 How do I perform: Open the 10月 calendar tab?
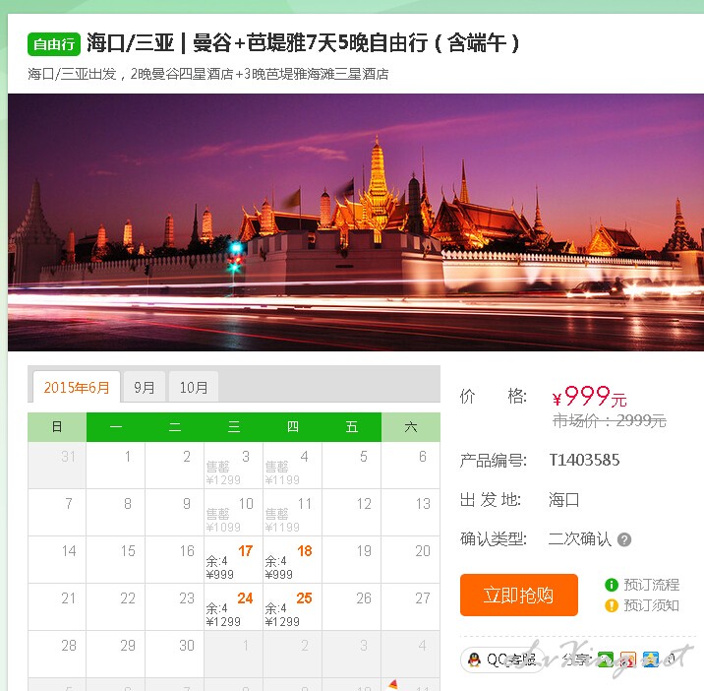pos(194,387)
